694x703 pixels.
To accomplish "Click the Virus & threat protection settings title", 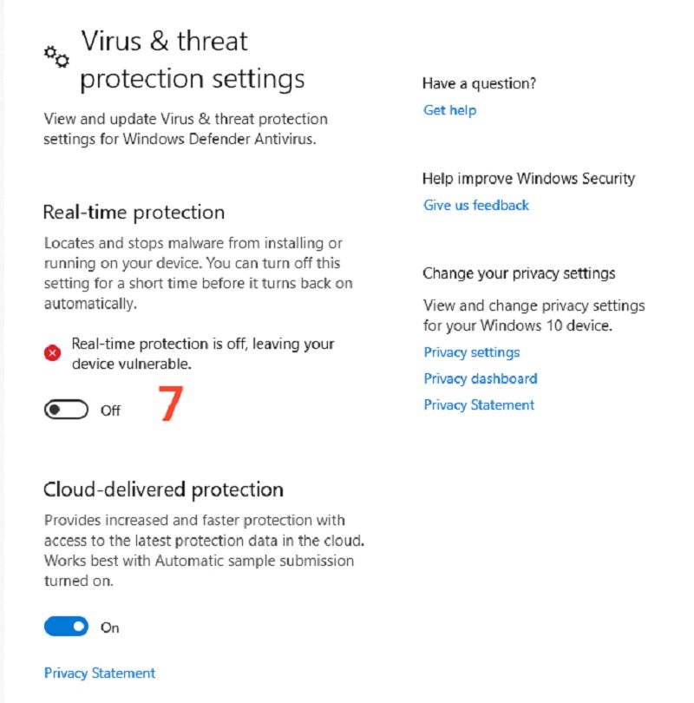I will coord(191,60).
